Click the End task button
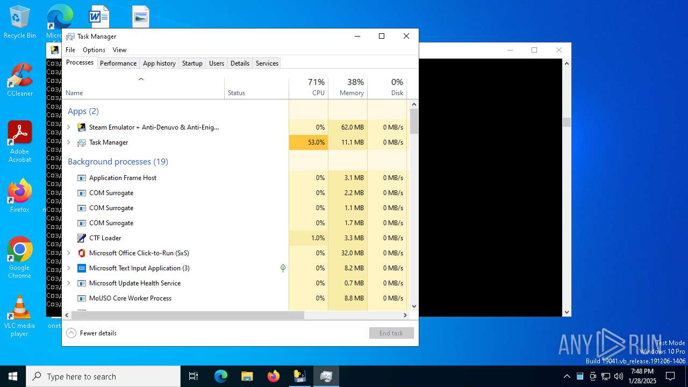This screenshot has width=688, height=387. click(391, 333)
